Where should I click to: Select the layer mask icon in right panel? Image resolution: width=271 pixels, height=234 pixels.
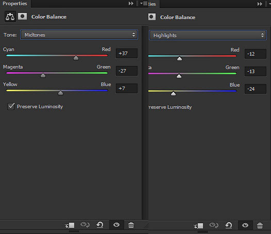152,17
